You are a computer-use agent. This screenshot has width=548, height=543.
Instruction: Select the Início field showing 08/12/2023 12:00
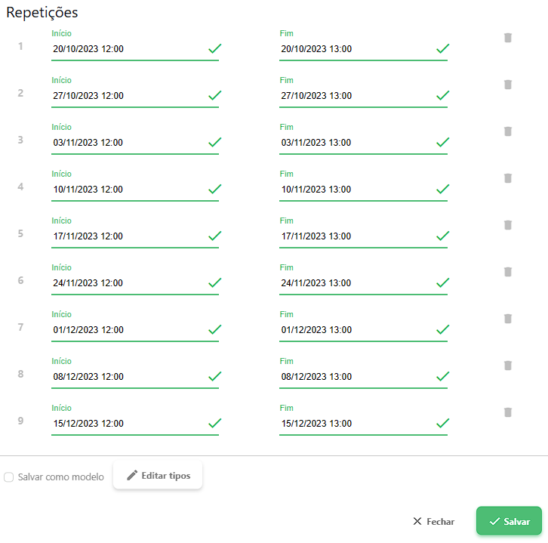pos(127,377)
